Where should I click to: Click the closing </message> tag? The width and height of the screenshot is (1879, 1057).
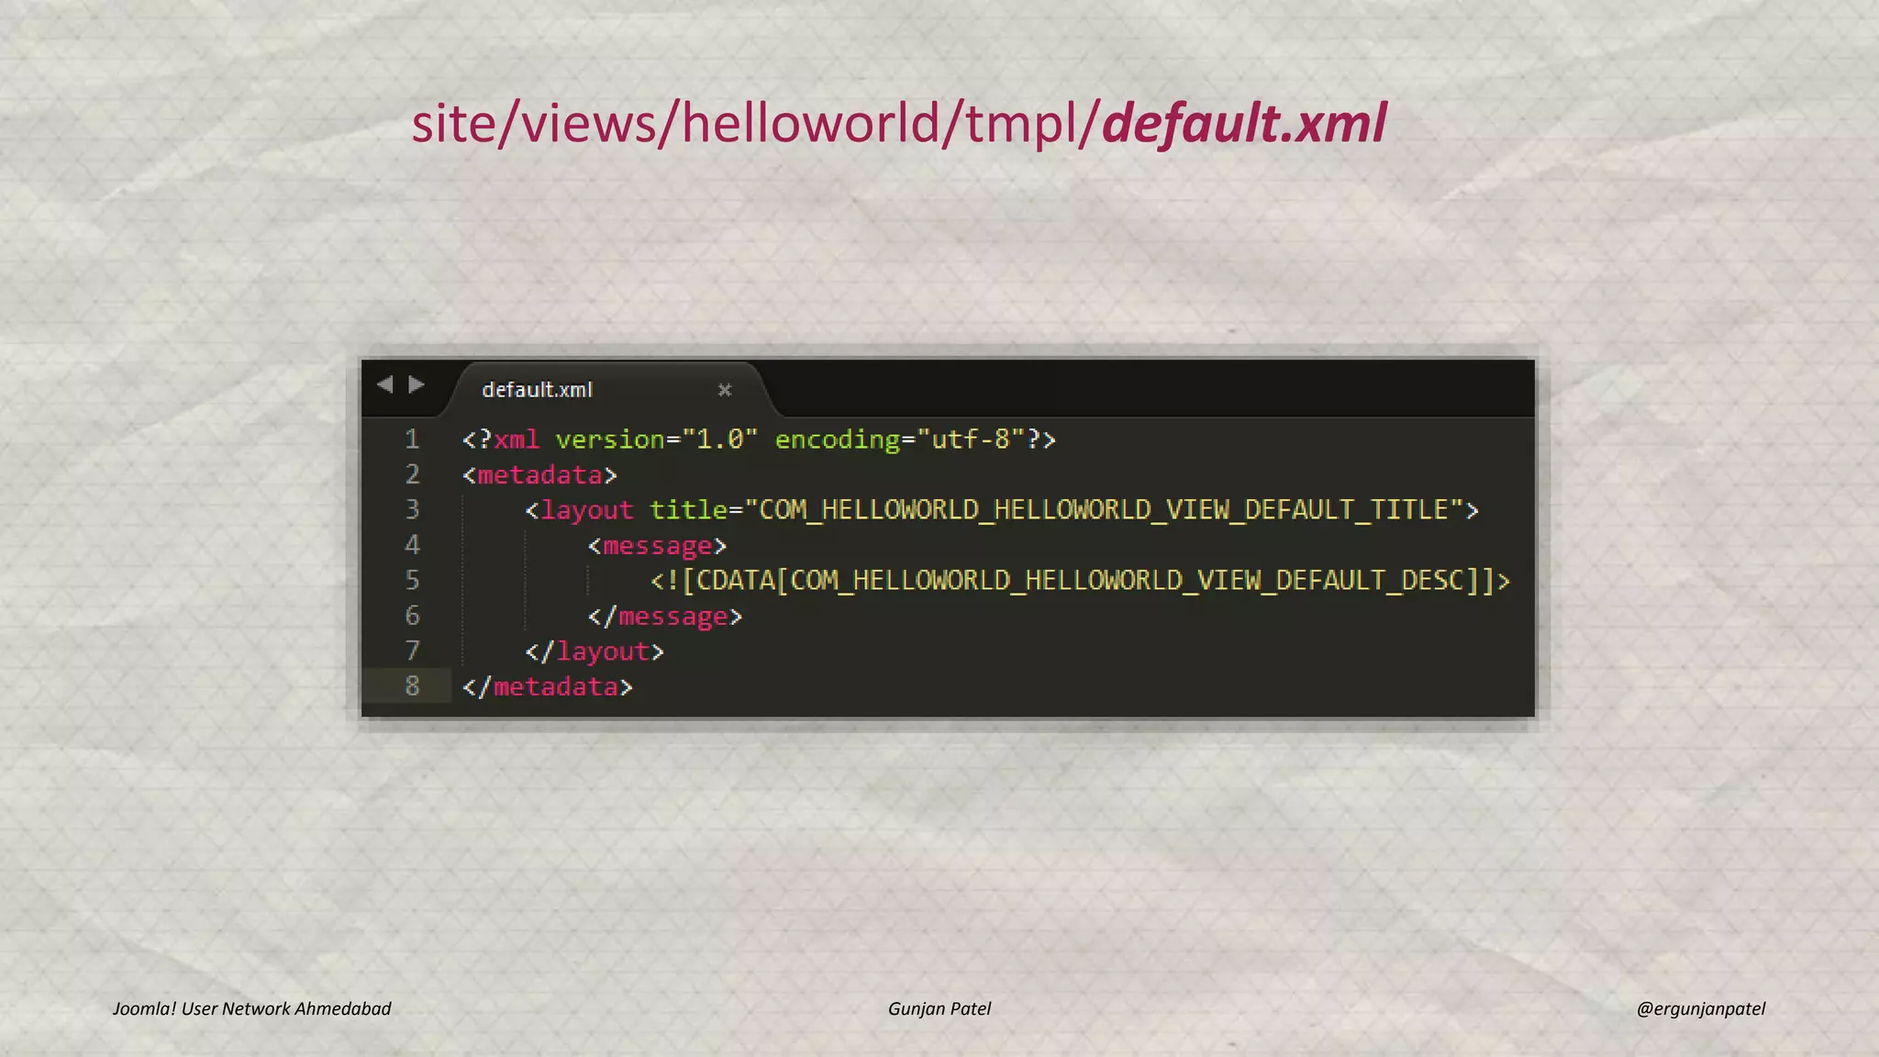pyautogui.click(x=665, y=617)
